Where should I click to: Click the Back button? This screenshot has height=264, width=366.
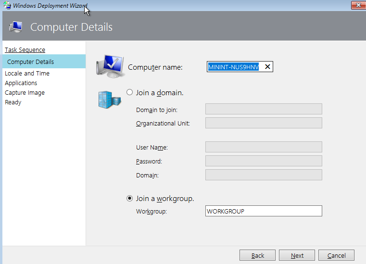[x=257, y=255]
